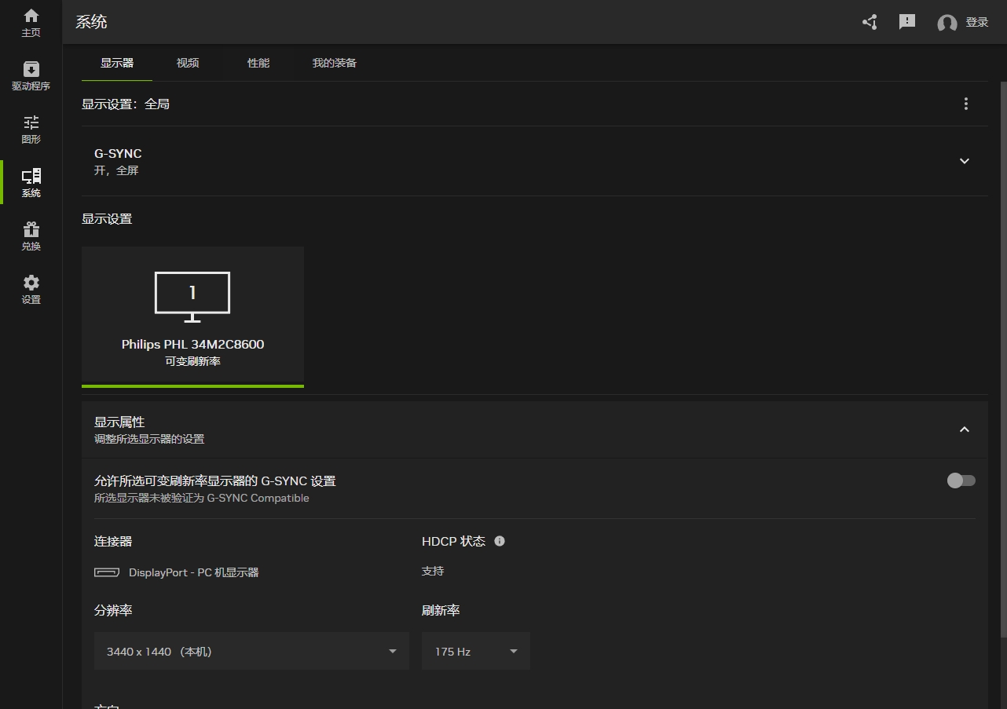Open the 驱动程序 drivers section
1007x709 pixels.
31,76
